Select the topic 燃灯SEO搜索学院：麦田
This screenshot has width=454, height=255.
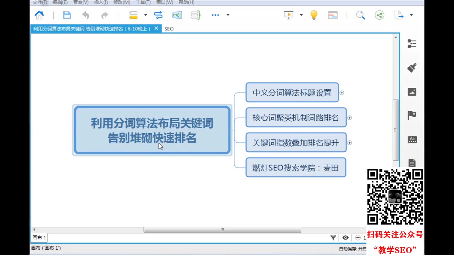coord(296,168)
